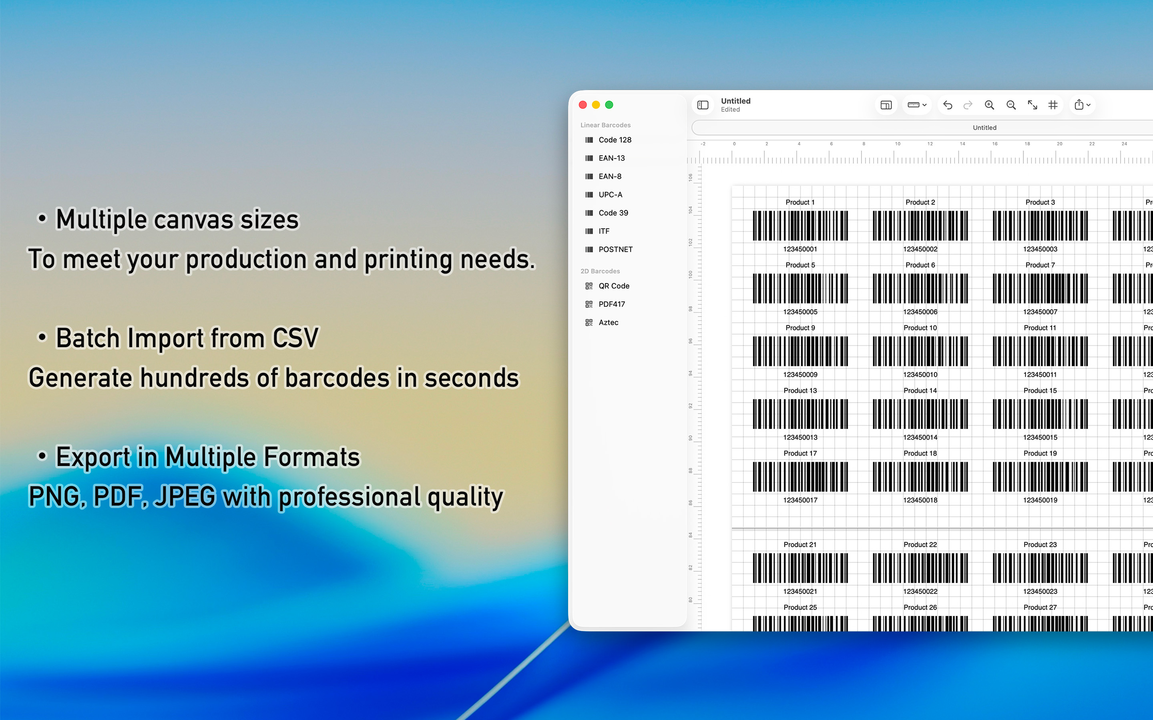Image resolution: width=1153 pixels, height=720 pixels.
Task: Pick POSTNET in the sidebar
Action: tap(629, 250)
